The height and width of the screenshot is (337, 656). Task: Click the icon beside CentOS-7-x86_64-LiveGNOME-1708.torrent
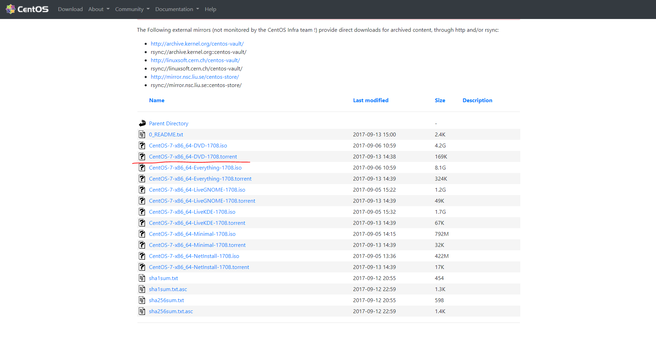click(142, 201)
